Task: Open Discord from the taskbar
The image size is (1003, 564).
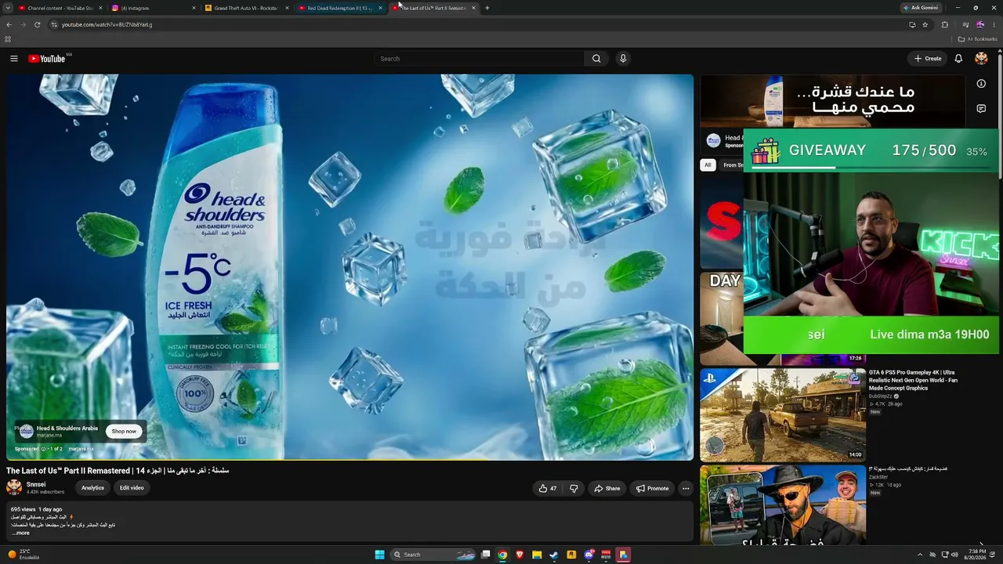Action: (x=588, y=555)
